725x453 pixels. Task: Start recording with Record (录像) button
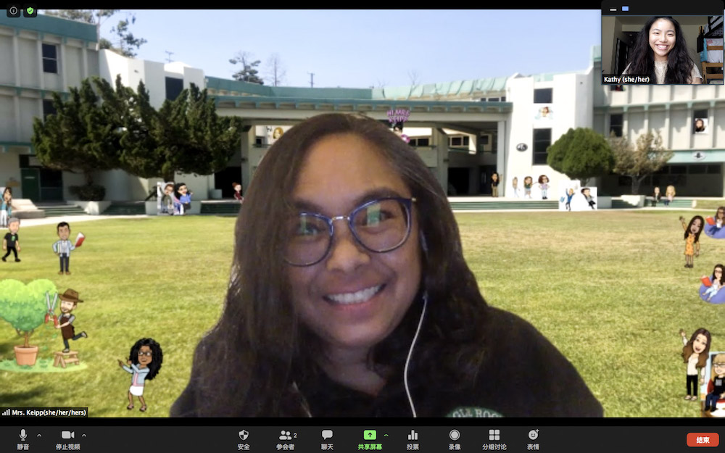point(454,438)
